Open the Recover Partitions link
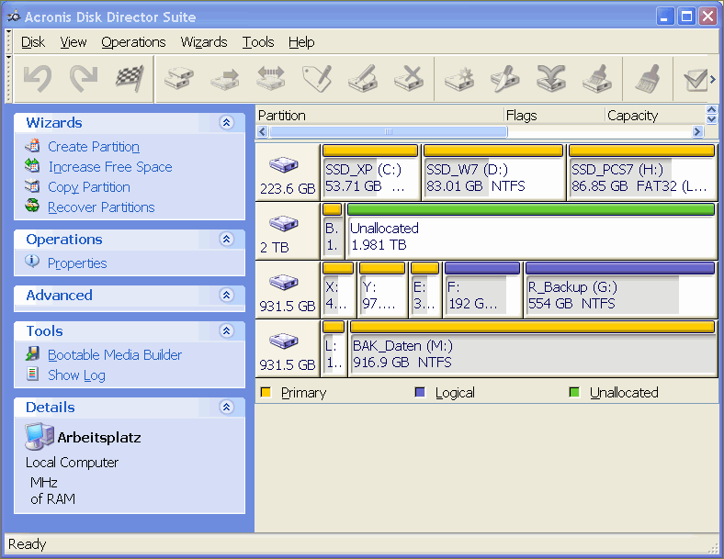This screenshot has width=724, height=559. tap(101, 207)
